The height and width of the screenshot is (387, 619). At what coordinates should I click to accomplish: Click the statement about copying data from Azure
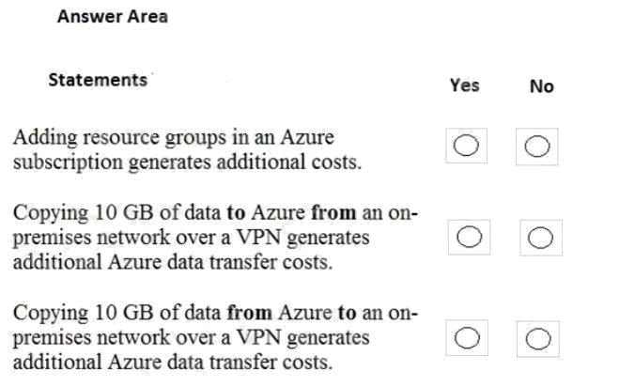[213, 336]
